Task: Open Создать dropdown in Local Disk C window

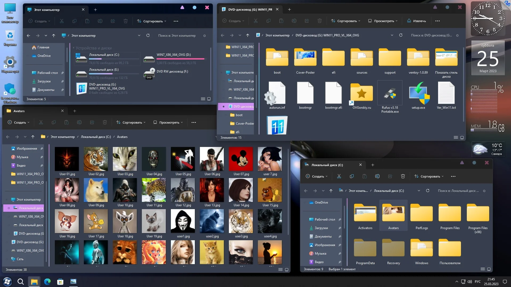Action: click(x=317, y=176)
